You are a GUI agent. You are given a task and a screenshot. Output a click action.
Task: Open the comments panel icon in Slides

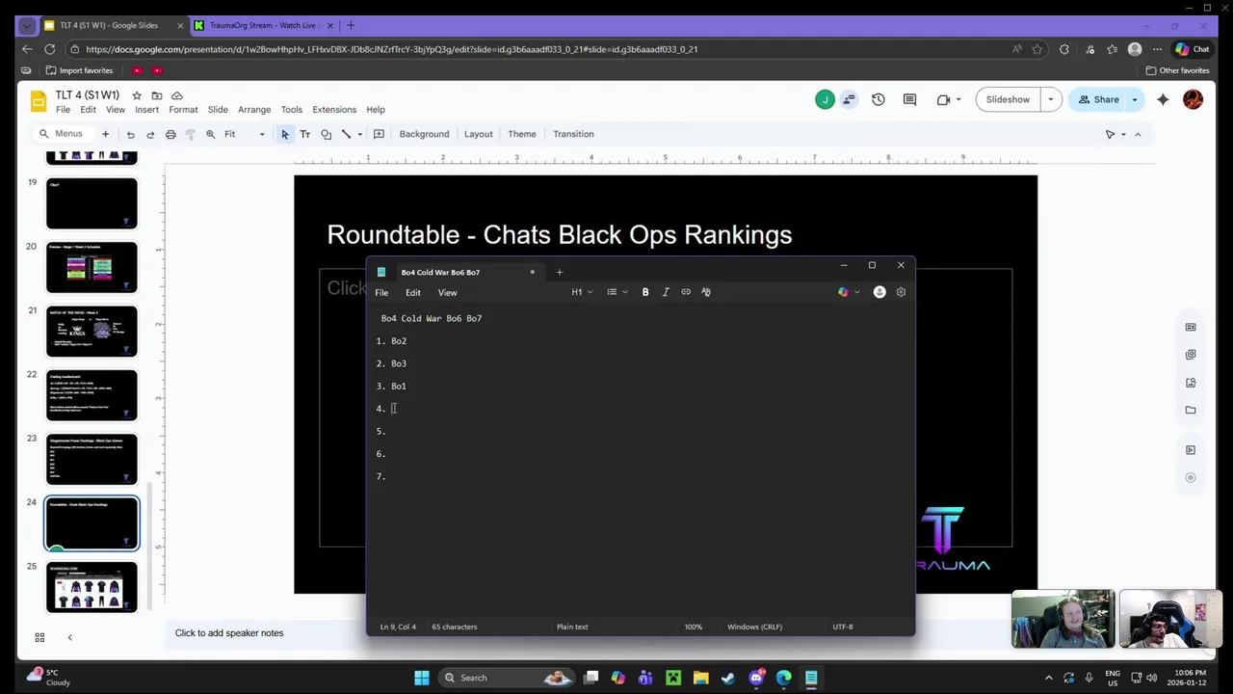point(909,99)
